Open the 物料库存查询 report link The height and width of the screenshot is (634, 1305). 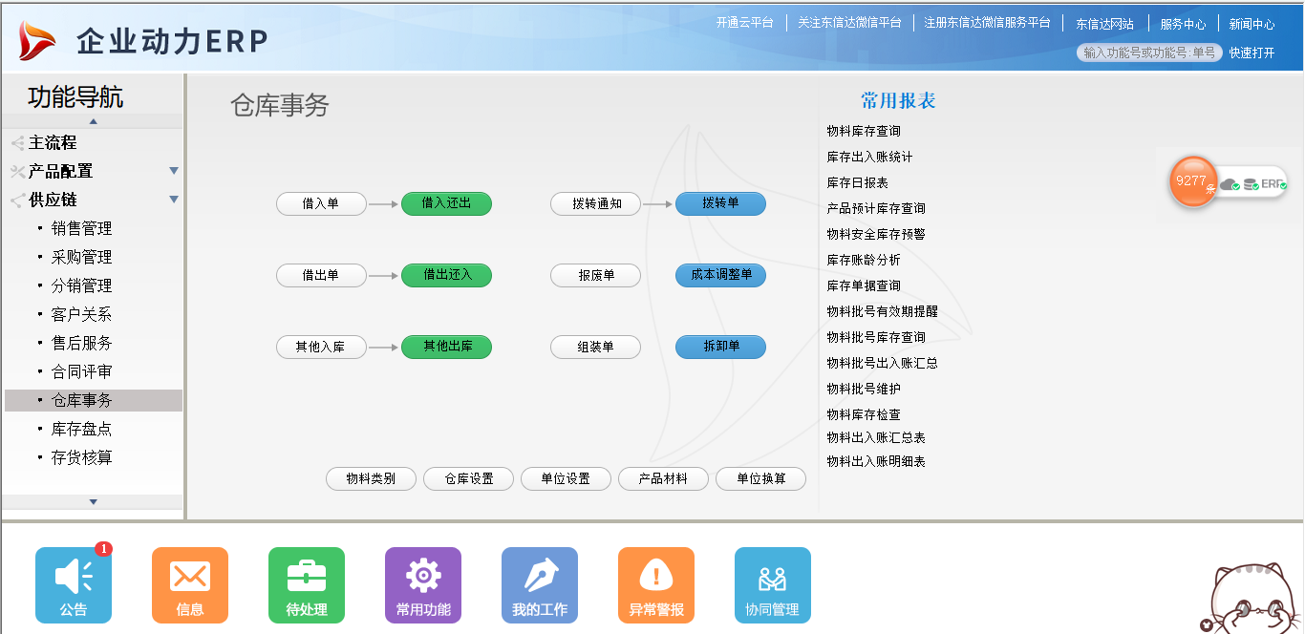coord(864,131)
